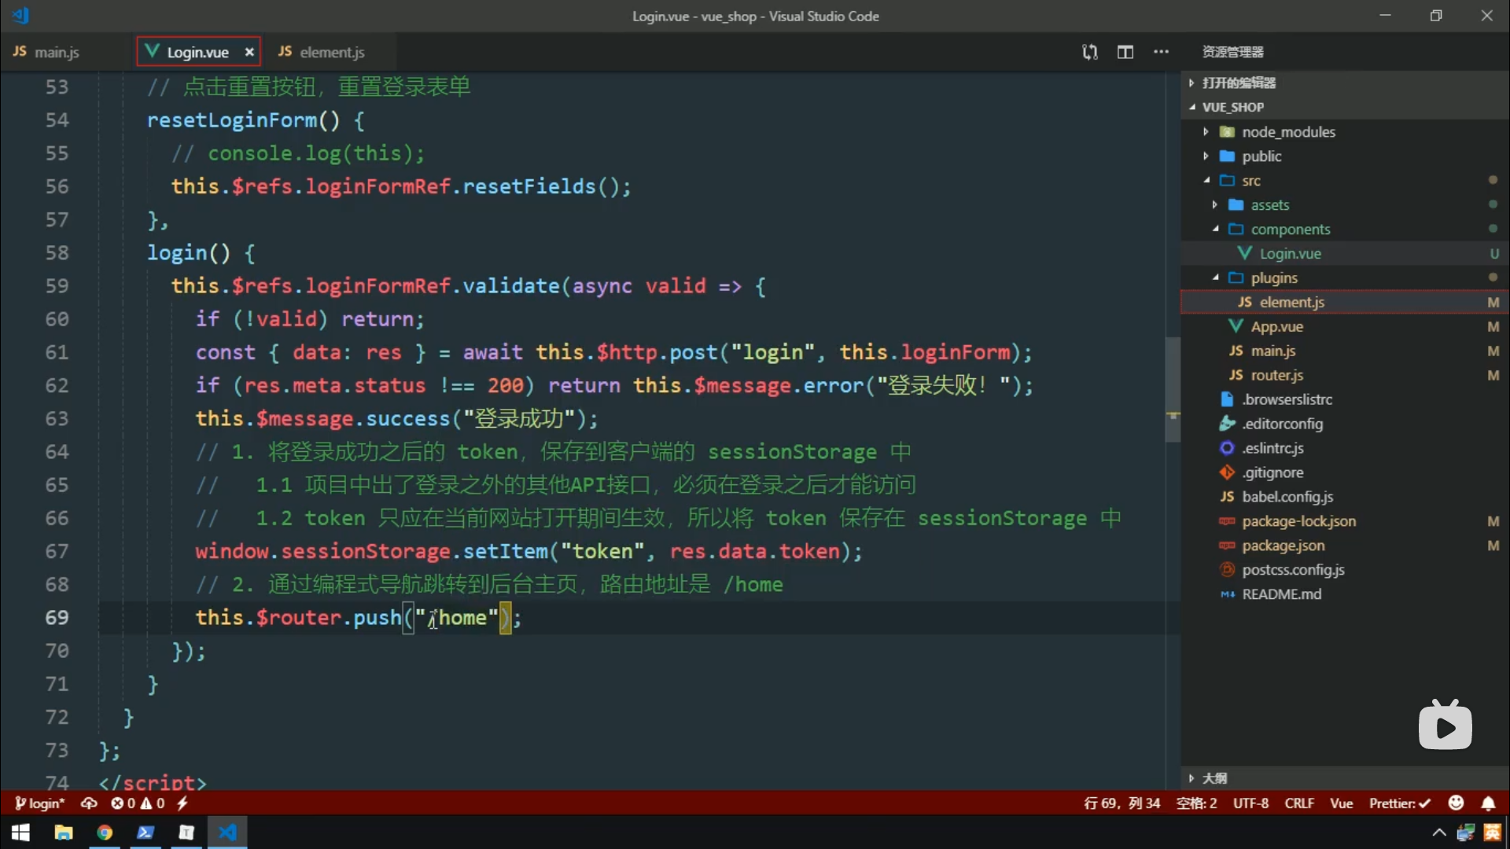1510x849 pixels.
Task: Change the CRLF line ending
Action: tap(1299, 803)
